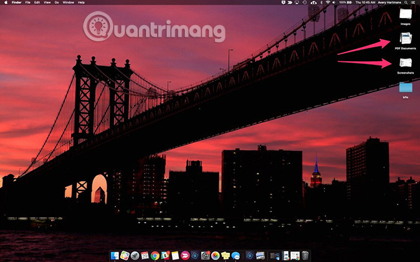This screenshot has height=262, width=420.
Task: Open the Edit menu
Action: pyautogui.click(x=37, y=3)
